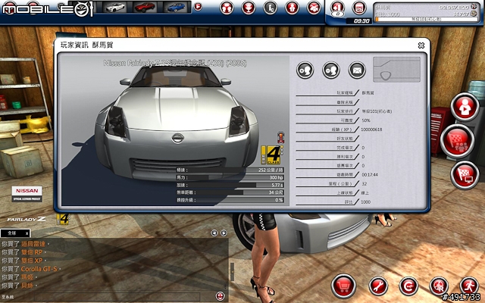The image size is (485, 303).
Task: Click the remove friend icon in player info
Action: point(330,70)
